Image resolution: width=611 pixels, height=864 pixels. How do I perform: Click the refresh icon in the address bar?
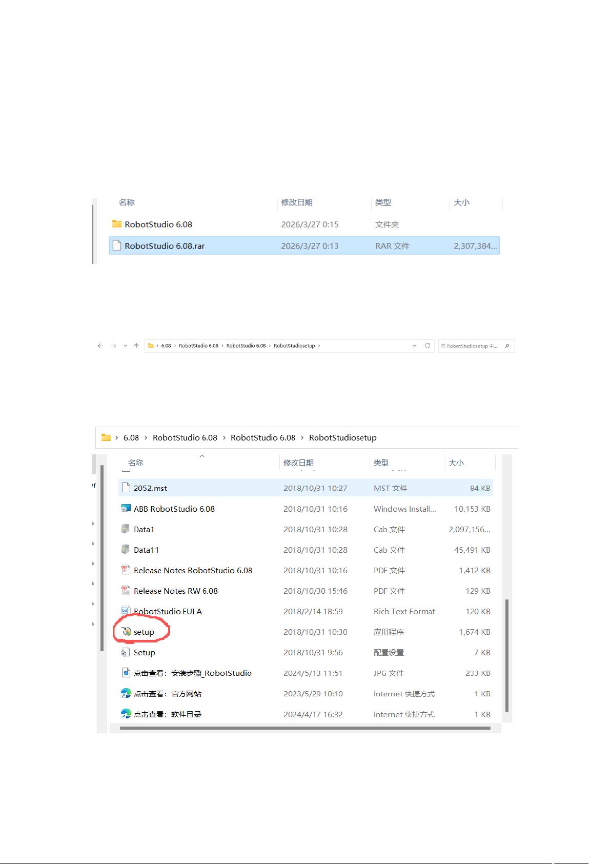[x=427, y=346]
